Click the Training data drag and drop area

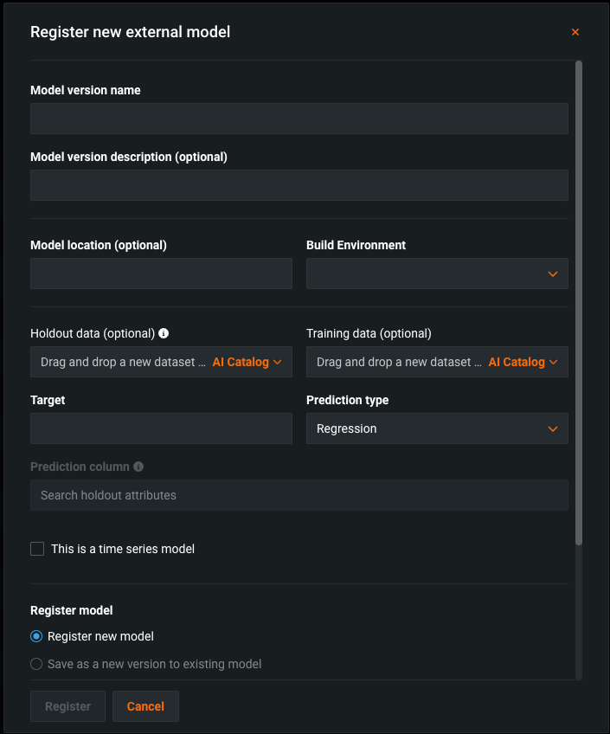coord(398,363)
